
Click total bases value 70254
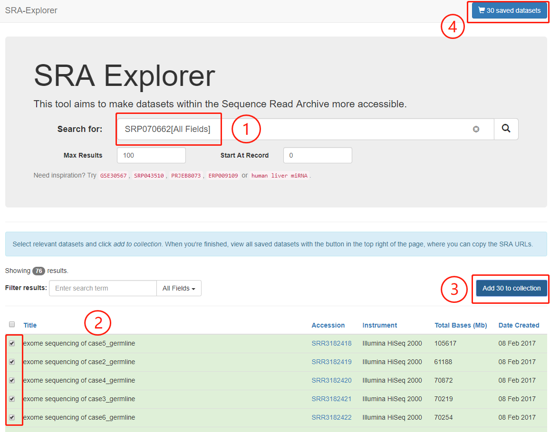444,417
